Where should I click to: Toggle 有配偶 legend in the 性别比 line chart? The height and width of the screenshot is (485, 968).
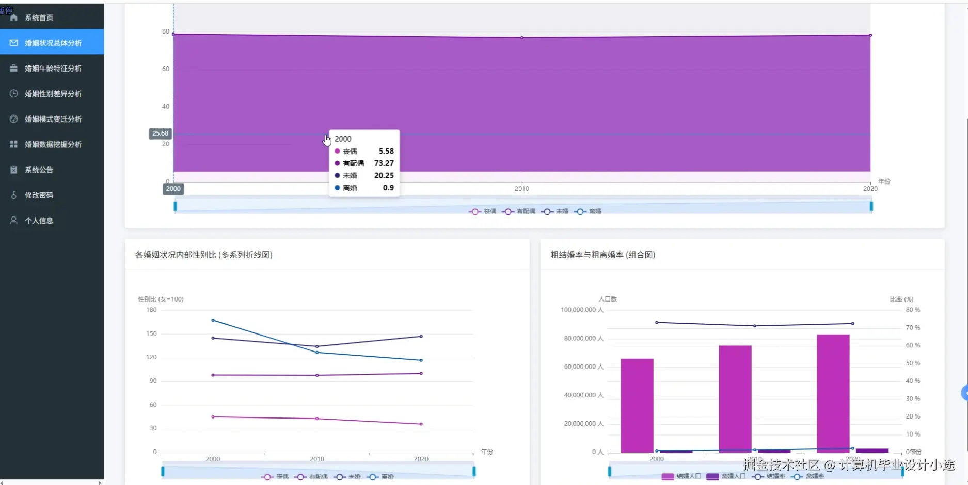click(x=311, y=477)
